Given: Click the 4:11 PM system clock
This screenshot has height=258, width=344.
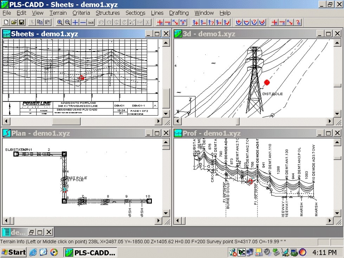Looking at the screenshot, I should coord(324,252).
